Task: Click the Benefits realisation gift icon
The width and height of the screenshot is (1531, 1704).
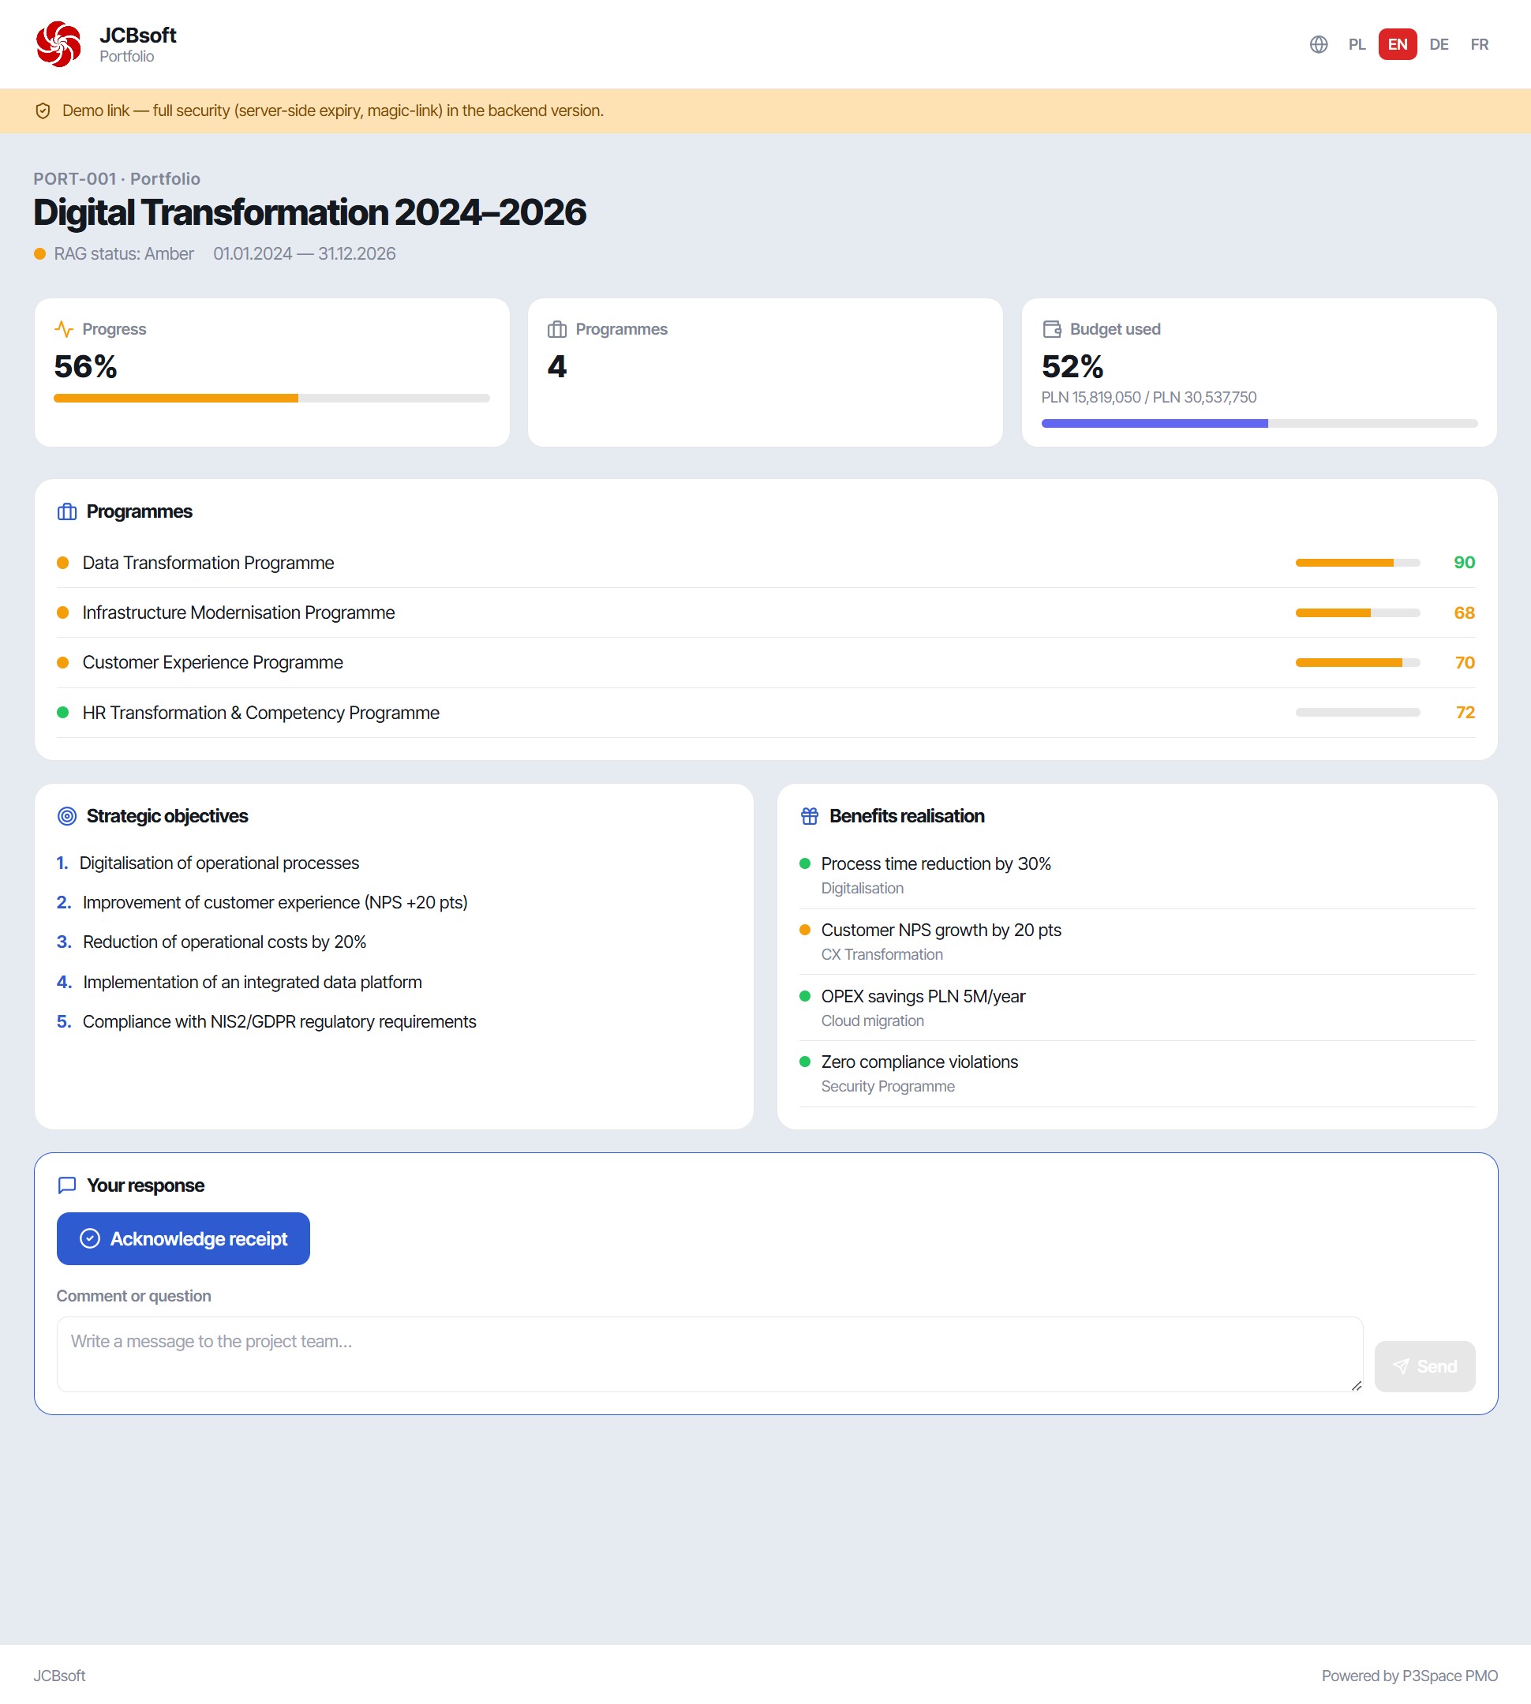Action: point(809,816)
